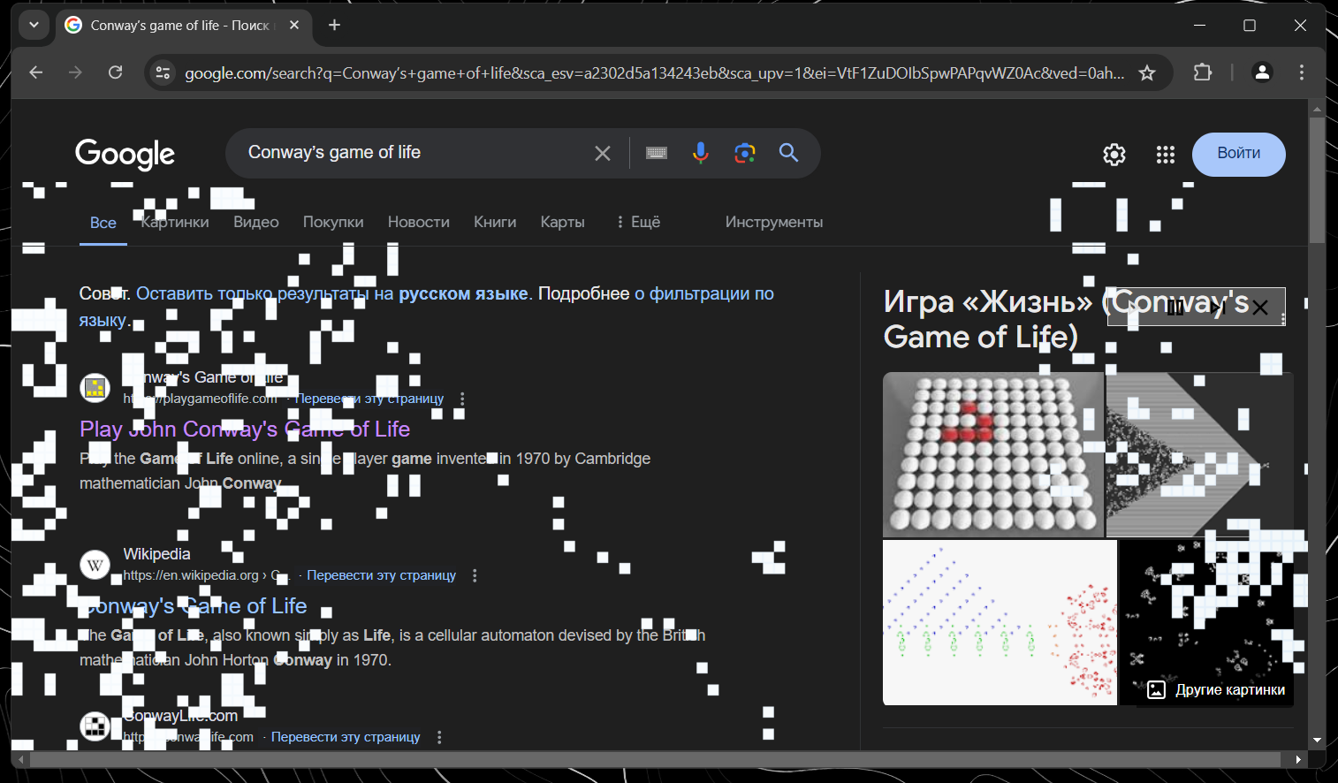Expand the Ещё more menu

coord(639,222)
